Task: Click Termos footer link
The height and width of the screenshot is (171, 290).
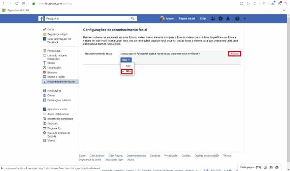Action: tap(227, 156)
